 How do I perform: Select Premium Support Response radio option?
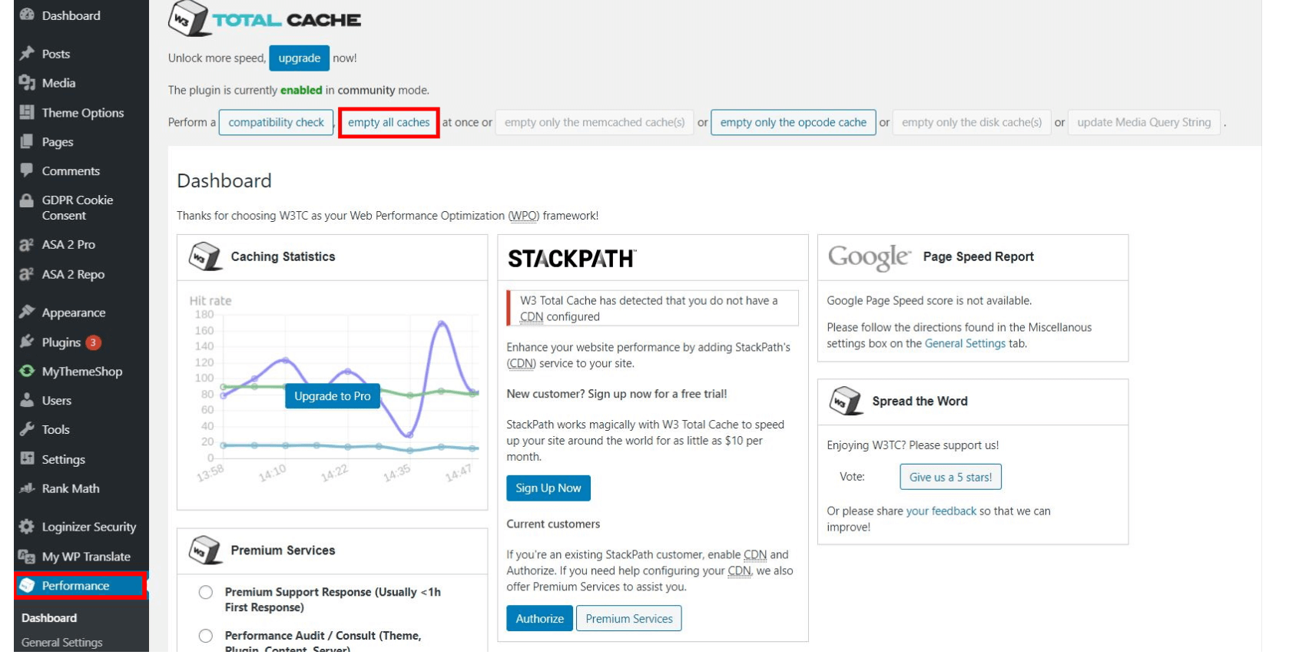point(206,592)
